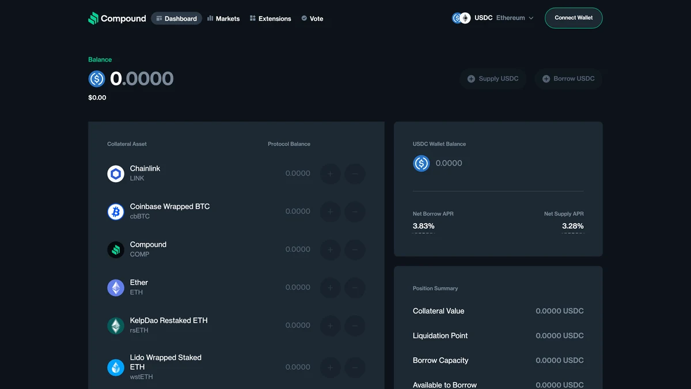
Task: Click the Collateral Value 0.0000 USDC amount
Action: [560, 311]
